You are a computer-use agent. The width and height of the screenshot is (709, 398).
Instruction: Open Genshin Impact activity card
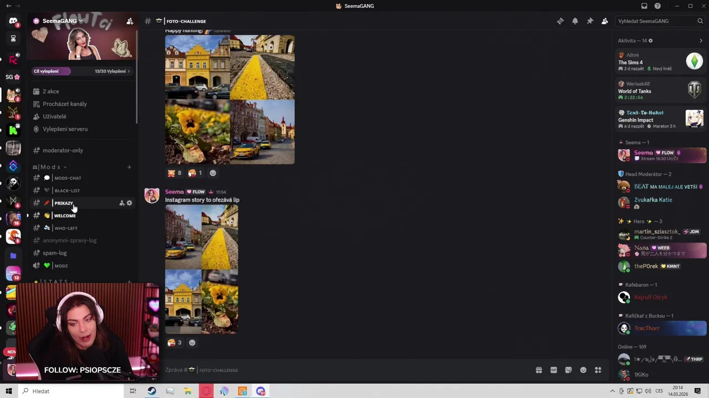click(x=661, y=119)
